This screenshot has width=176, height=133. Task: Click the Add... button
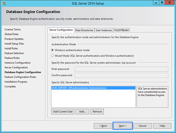point(82,111)
